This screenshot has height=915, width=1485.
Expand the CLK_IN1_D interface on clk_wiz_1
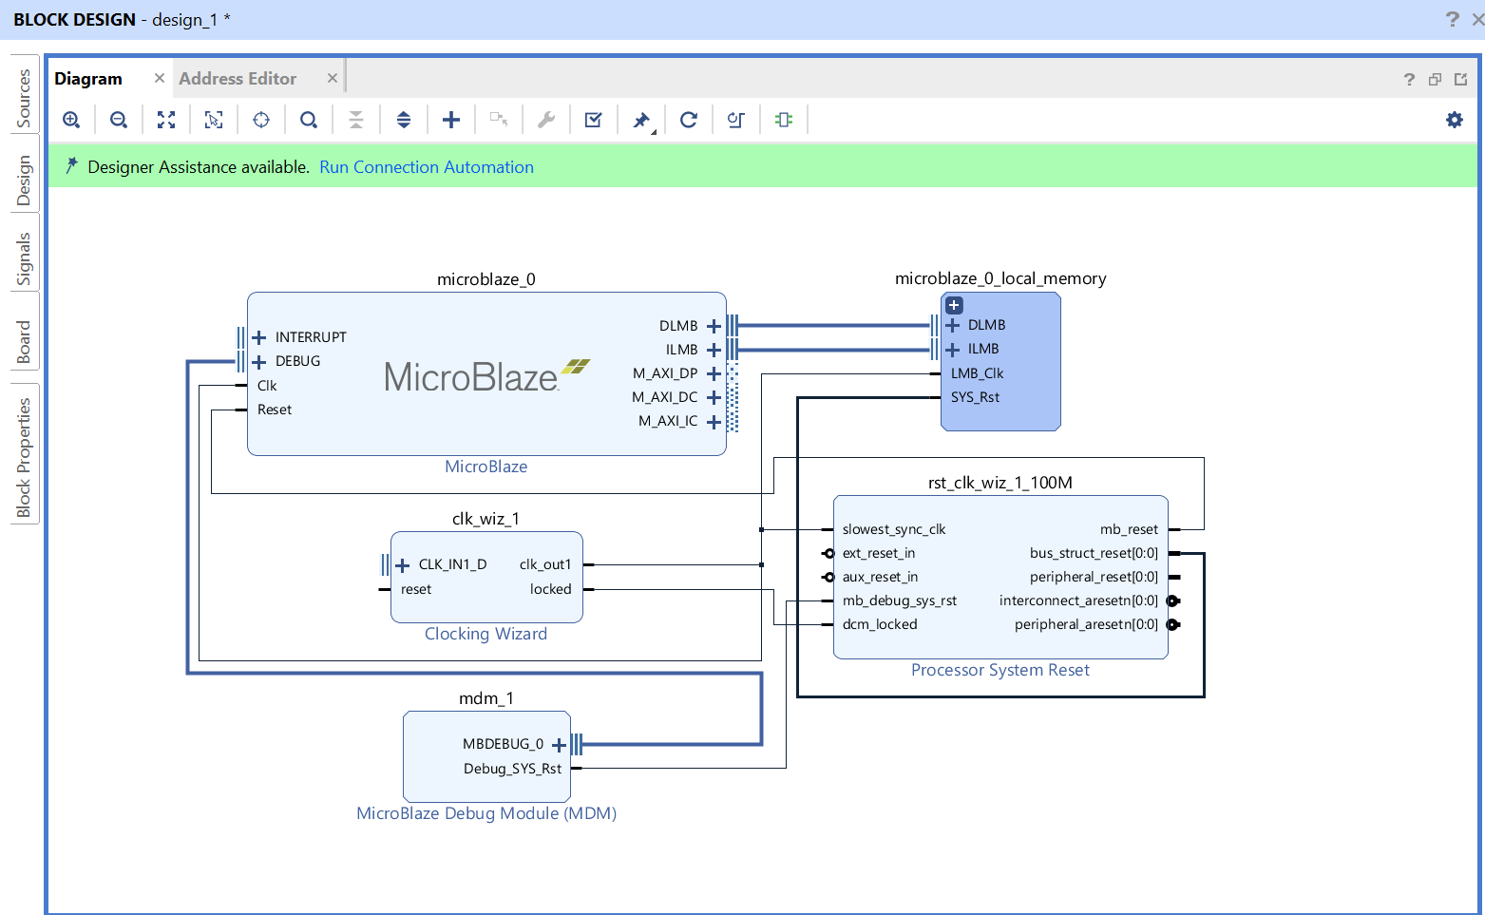click(x=403, y=565)
